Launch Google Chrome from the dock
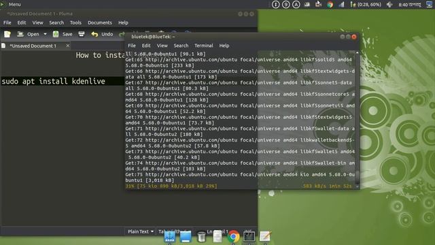The width and height of the screenshot is (435, 245). [233, 237]
